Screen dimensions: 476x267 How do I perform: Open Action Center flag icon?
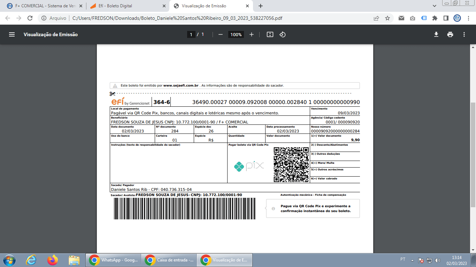pyautogui.click(x=421, y=260)
